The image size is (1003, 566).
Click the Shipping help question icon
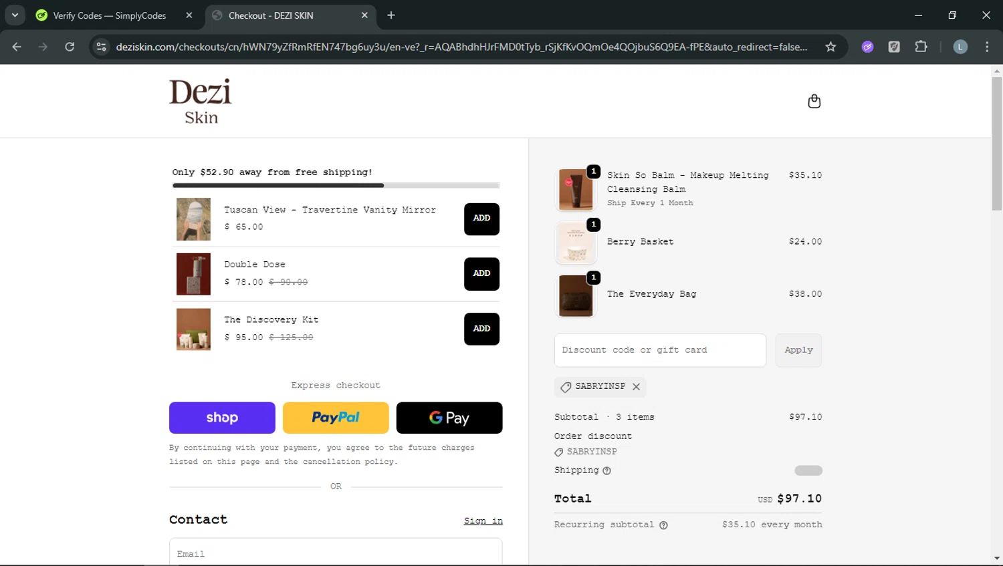click(x=606, y=470)
